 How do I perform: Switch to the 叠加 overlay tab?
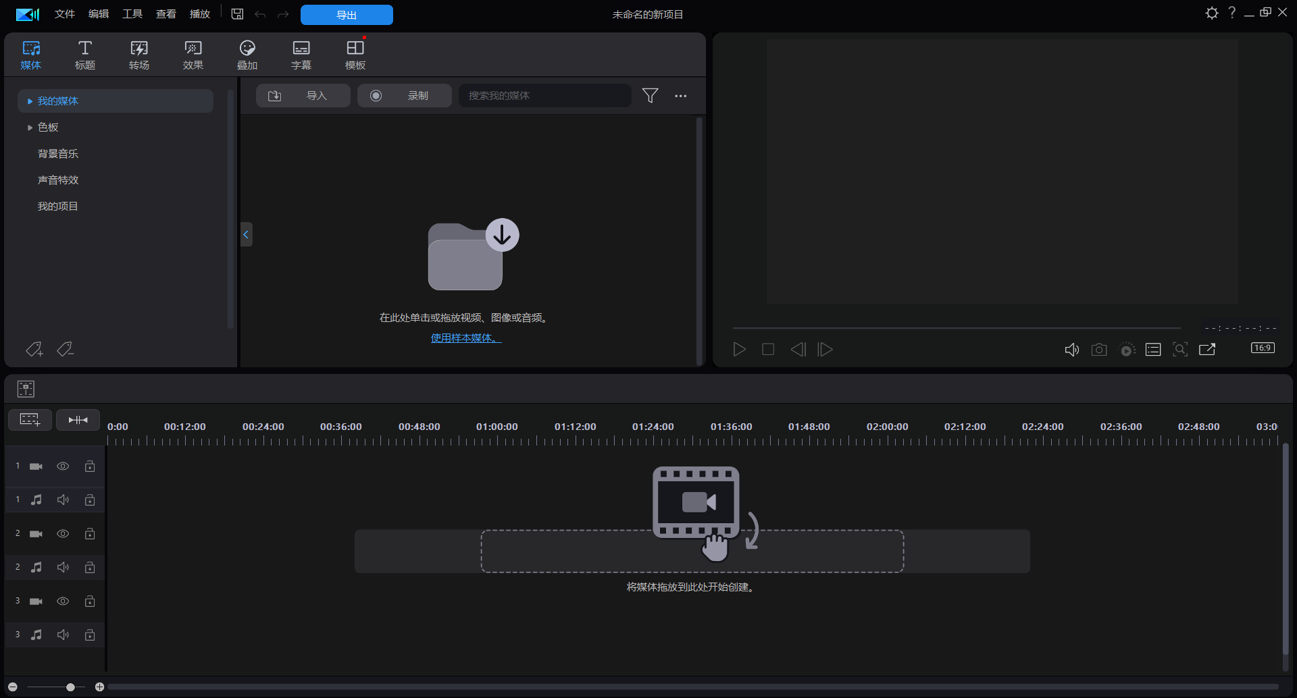[x=247, y=55]
